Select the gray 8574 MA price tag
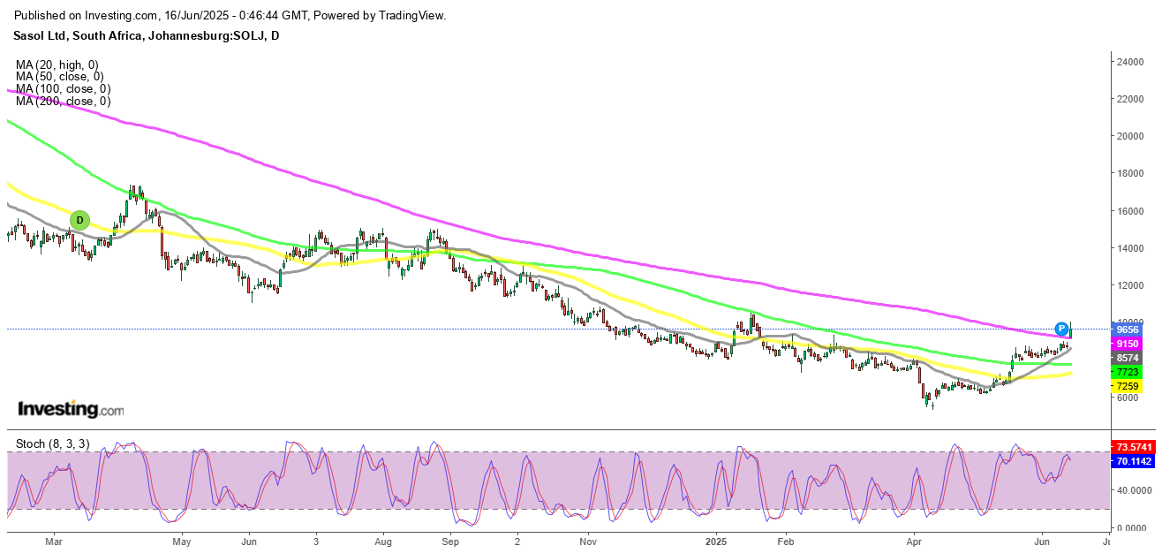 [1127, 358]
